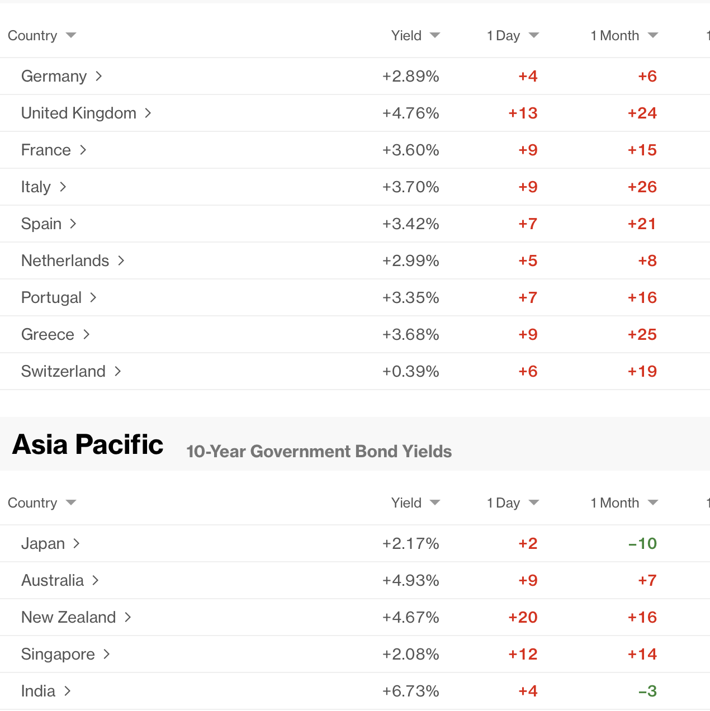Click the chevron next to New Zealand
Viewport: 710px width, 711px height.
(128, 617)
